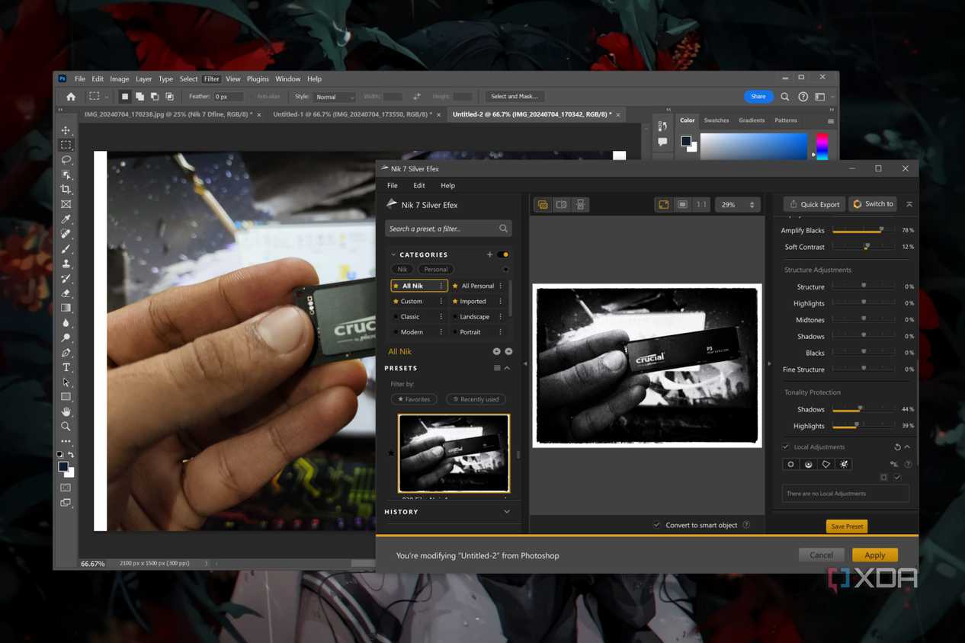Viewport: 965px width, 643px height.
Task: Select the Eyedropper tool in Photoshop
Action: click(x=66, y=219)
